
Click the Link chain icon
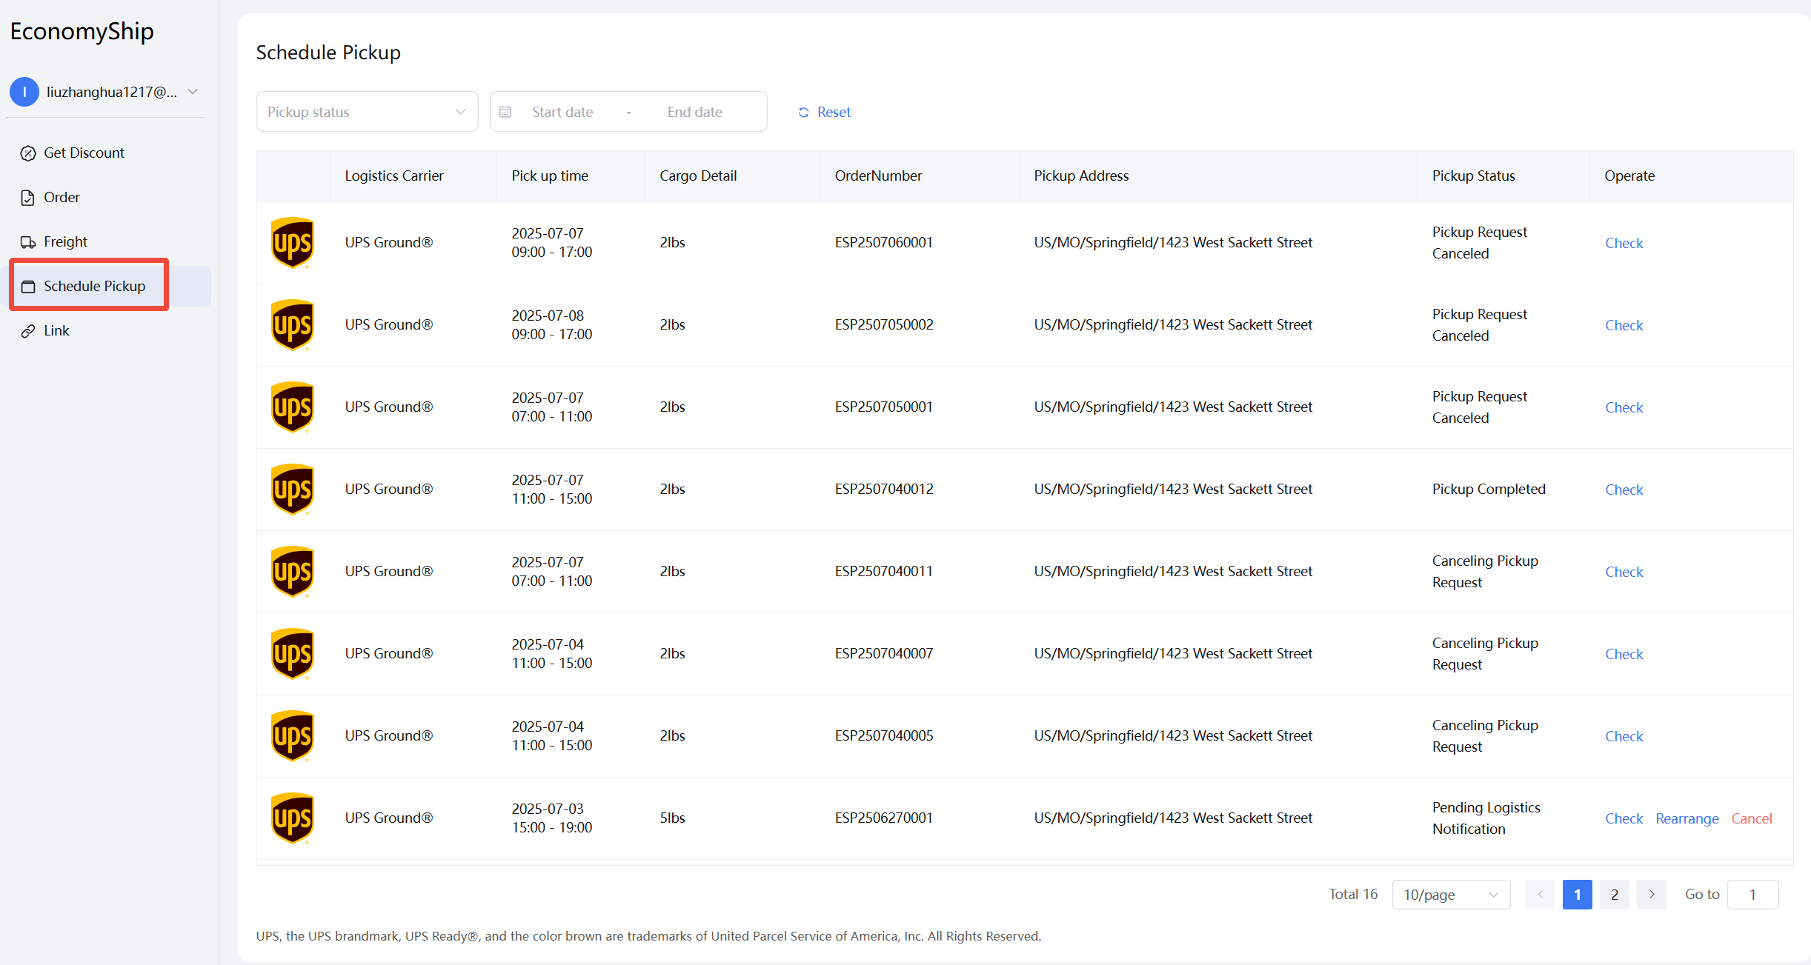28,331
